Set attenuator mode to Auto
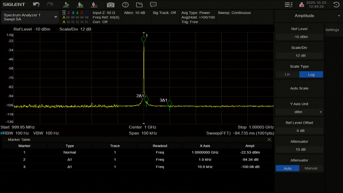This screenshot has width=343, height=193. [x=288, y=168]
